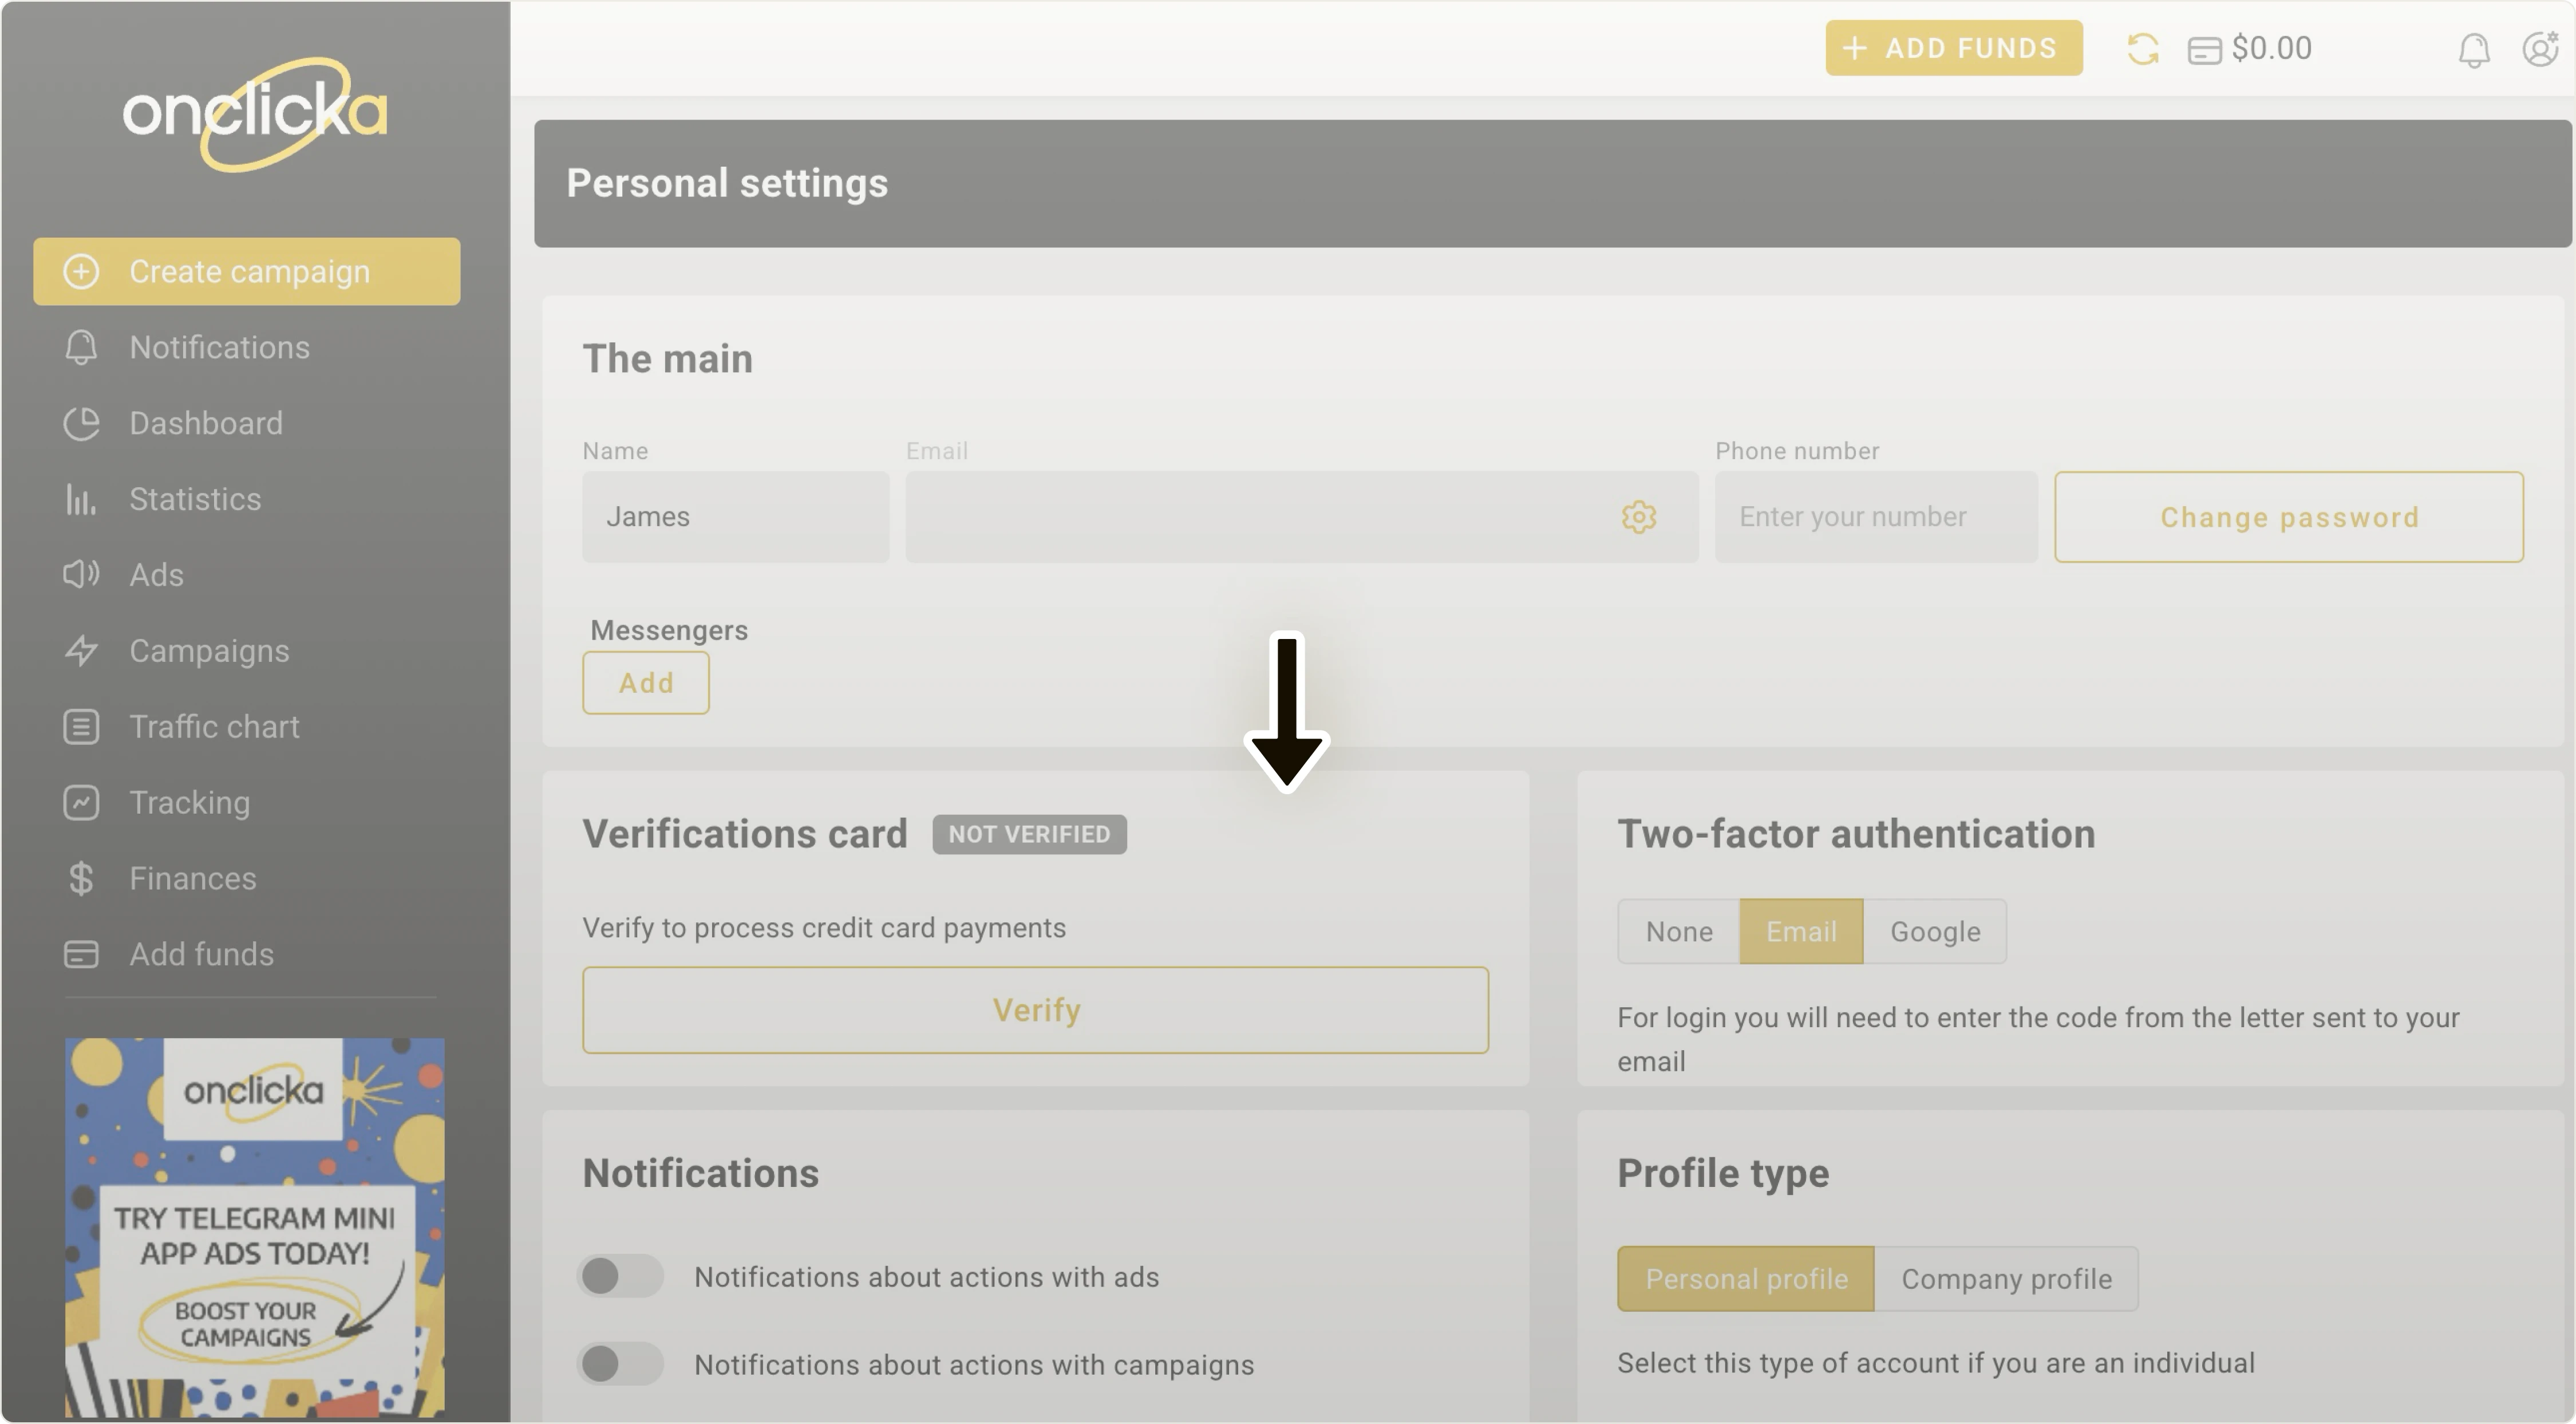Open Ads using the speaker icon
This screenshot has height=1424, width=2576.
(81, 575)
